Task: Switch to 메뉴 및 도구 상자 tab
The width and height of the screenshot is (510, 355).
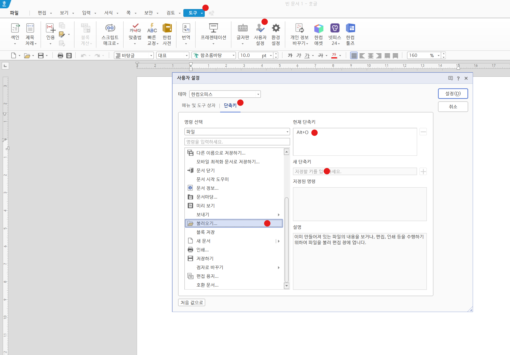Action: coord(198,105)
